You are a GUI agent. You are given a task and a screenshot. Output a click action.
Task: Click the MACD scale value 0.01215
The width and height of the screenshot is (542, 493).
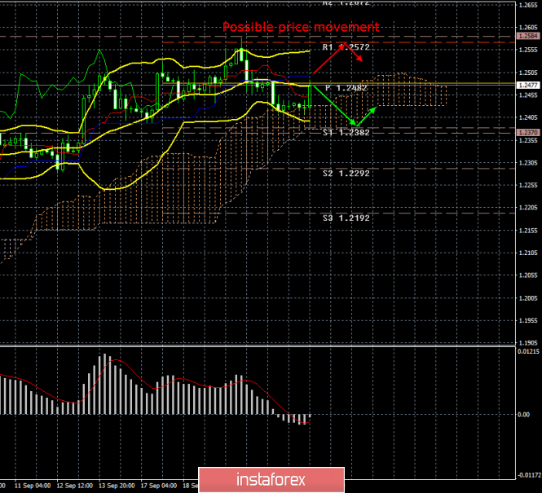click(528, 351)
